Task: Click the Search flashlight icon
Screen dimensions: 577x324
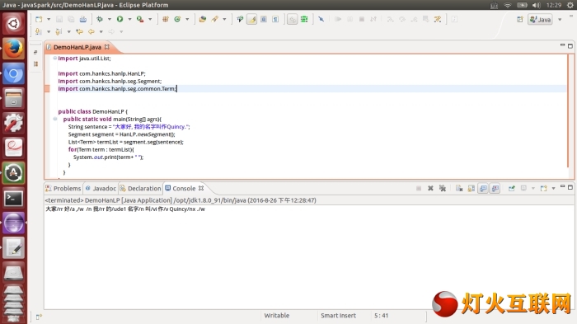Action: pyautogui.click(x=214, y=19)
